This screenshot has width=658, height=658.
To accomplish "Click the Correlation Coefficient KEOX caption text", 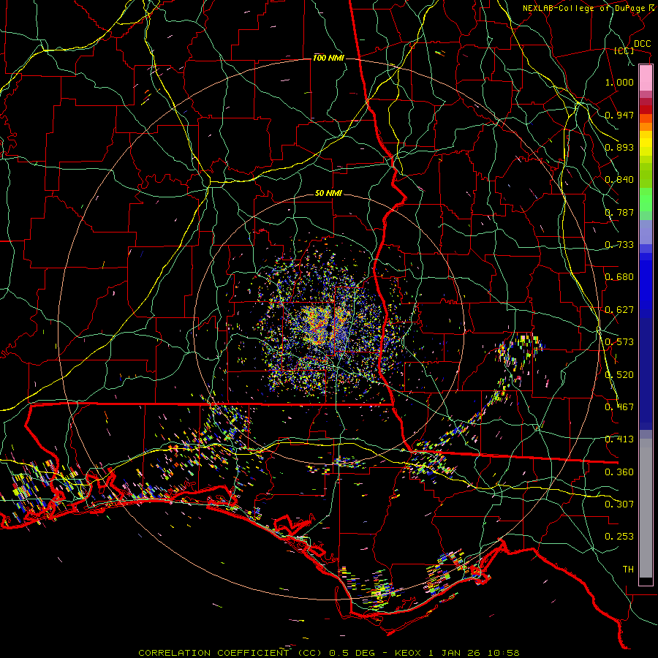I will pyautogui.click(x=328, y=653).
